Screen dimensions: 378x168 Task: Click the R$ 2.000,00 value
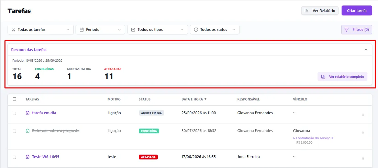click(x=304, y=143)
